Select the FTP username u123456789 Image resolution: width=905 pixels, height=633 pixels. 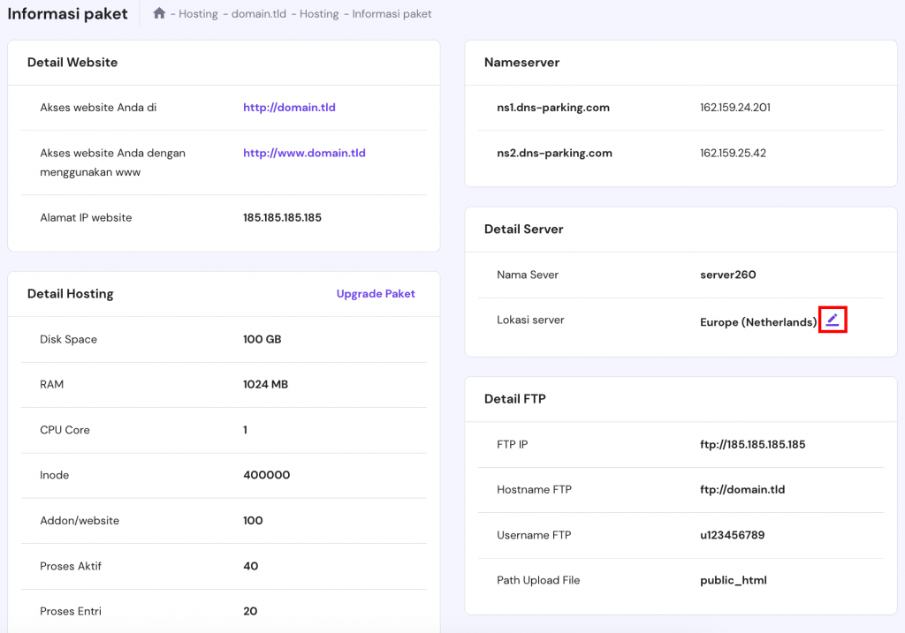pos(732,535)
